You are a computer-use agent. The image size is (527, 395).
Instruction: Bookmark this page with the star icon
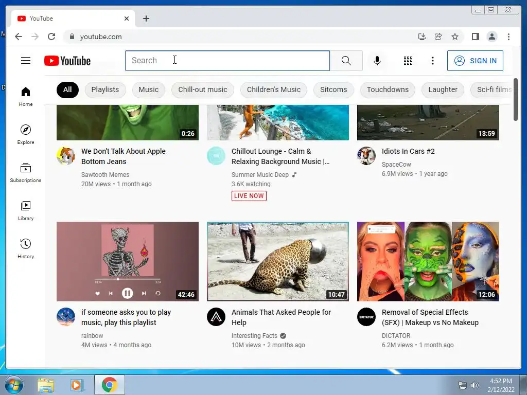(455, 37)
